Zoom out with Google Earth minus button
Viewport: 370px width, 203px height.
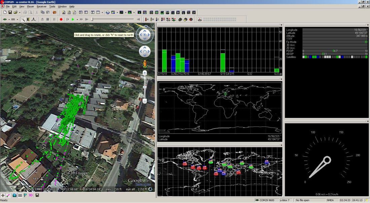tap(145, 101)
